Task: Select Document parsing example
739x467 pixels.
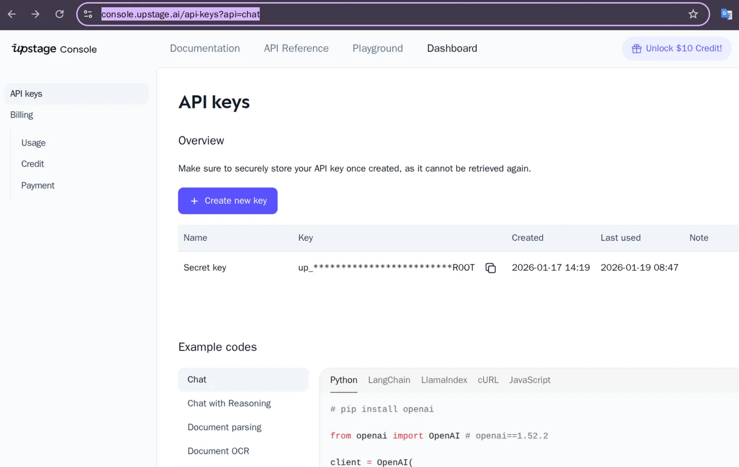Action: click(x=224, y=427)
